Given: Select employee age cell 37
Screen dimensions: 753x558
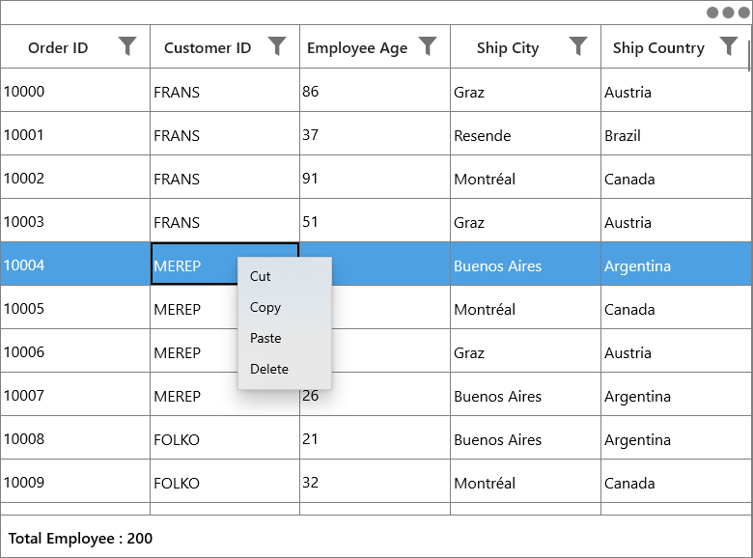Looking at the screenshot, I should (x=376, y=133).
